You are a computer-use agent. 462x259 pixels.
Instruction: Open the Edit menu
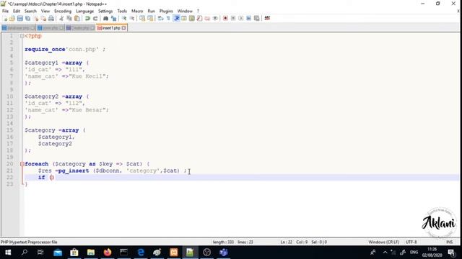(17, 12)
